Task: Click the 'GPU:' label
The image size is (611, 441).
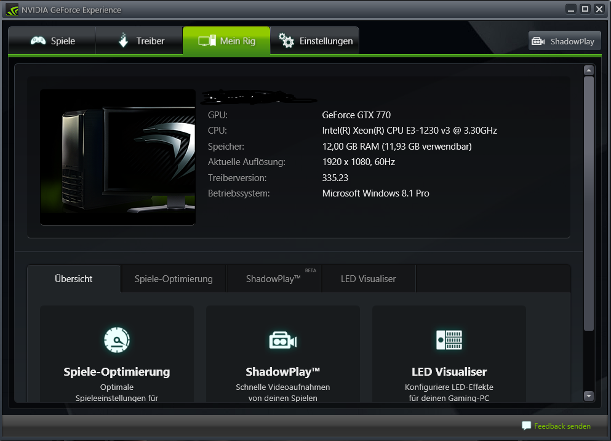Action: point(218,115)
